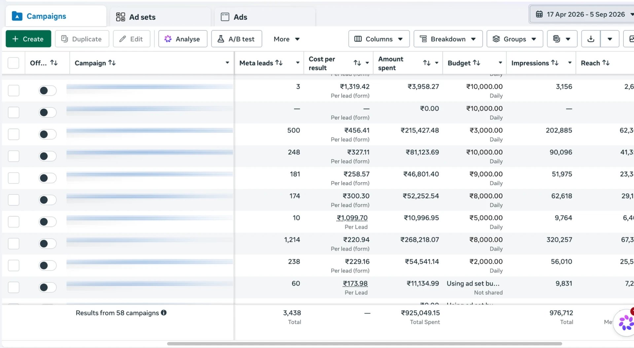Toggle the campaign with 60 Meta leads
The image size is (634, 348).
pos(48,287)
